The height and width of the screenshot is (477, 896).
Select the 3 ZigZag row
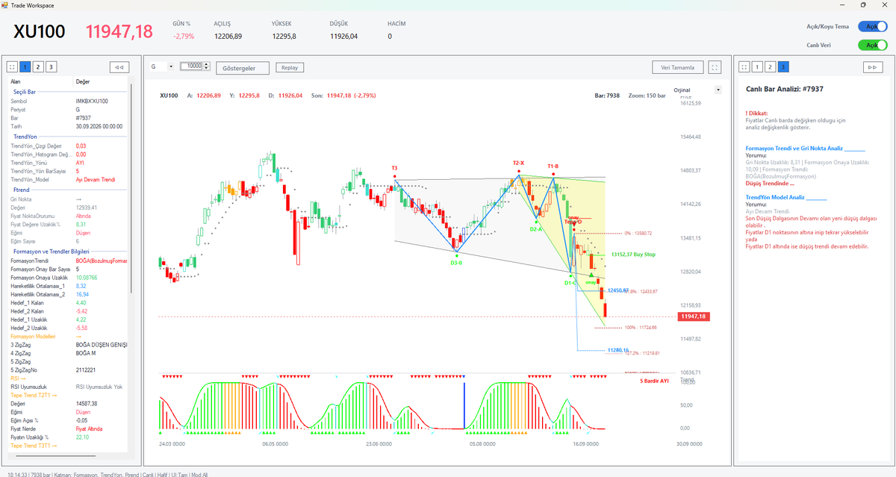pos(68,345)
